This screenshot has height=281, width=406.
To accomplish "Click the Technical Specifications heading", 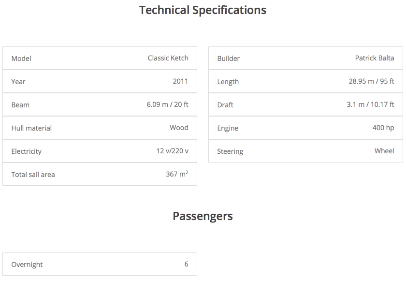I will [x=203, y=10].
